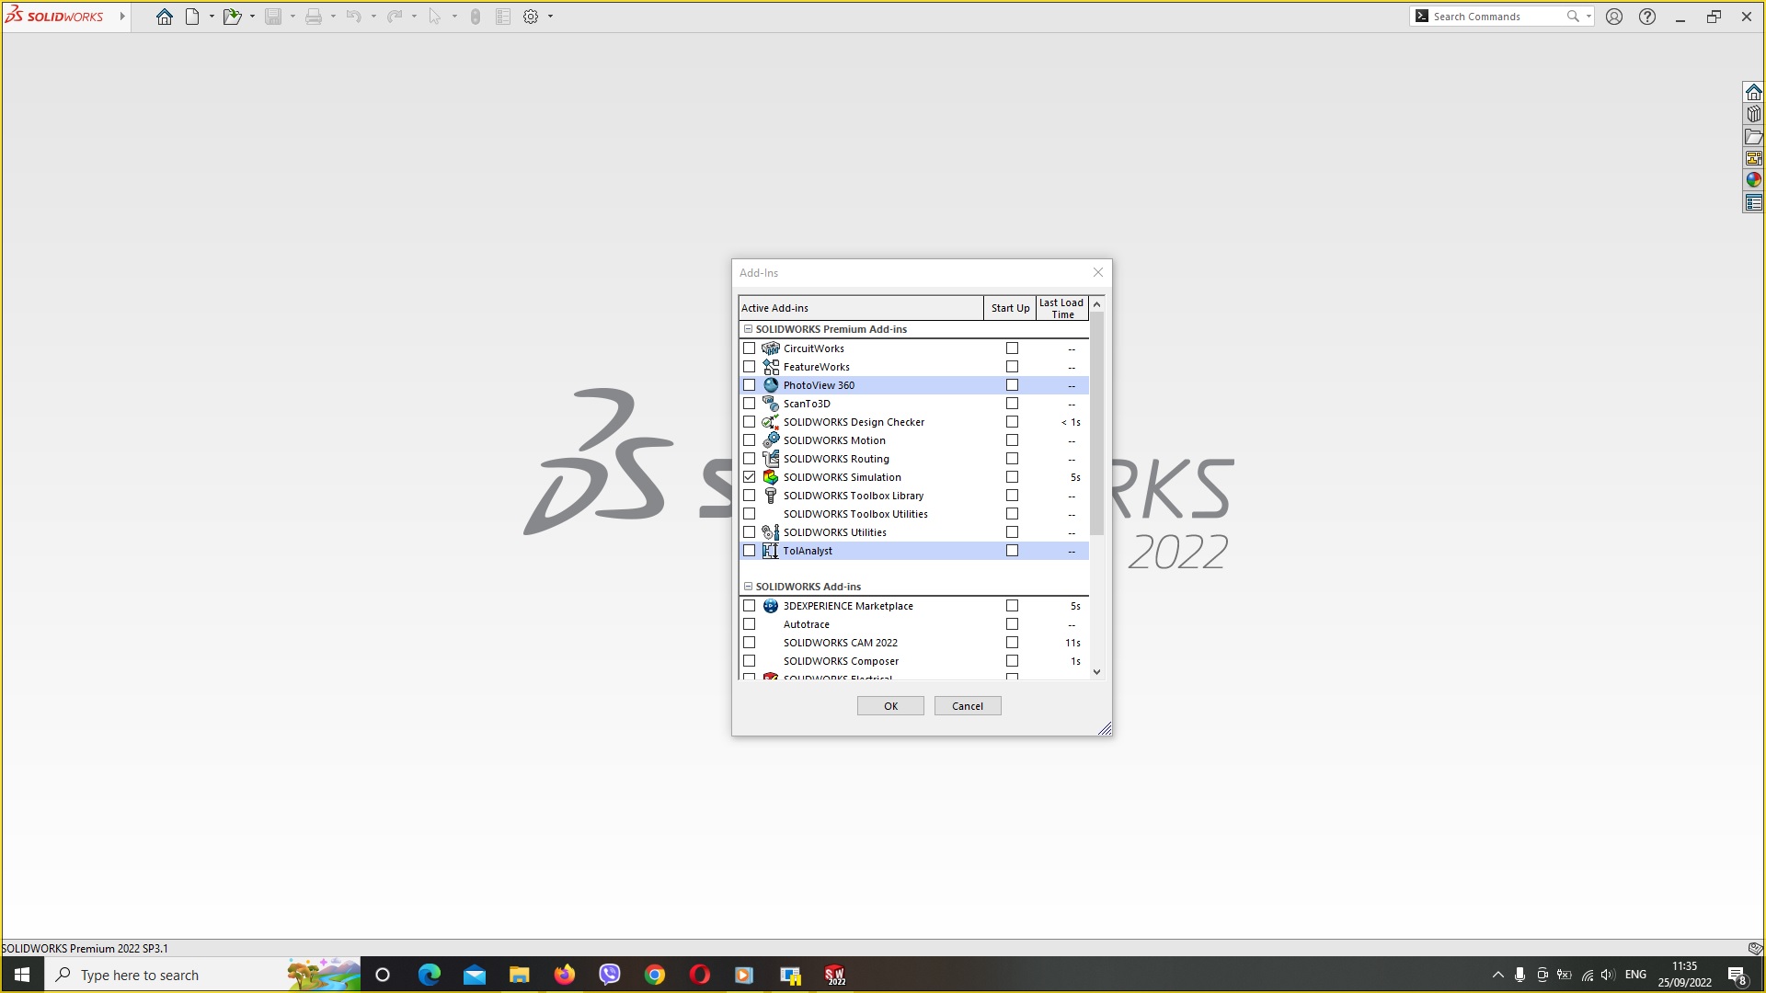This screenshot has height=993, width=1766.
Task: Open the Options gear dropdown arrow
Action: click(x=550, y=17)
